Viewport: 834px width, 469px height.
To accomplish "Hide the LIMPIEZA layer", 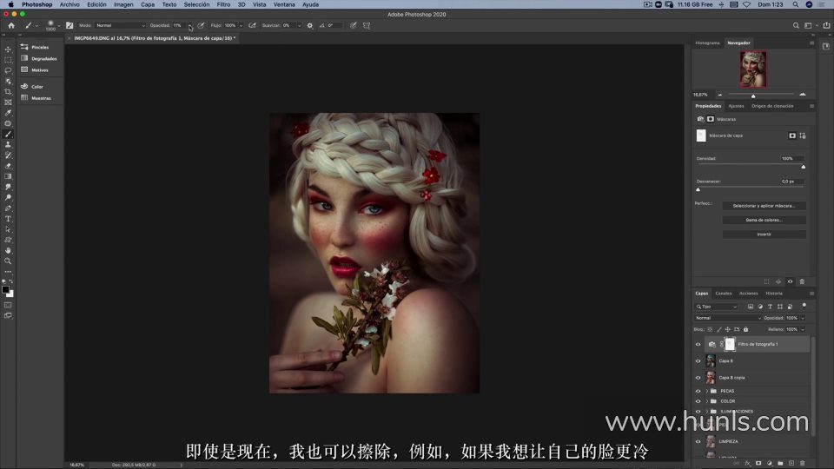I will pyautogui.click(x=698, y=441).
